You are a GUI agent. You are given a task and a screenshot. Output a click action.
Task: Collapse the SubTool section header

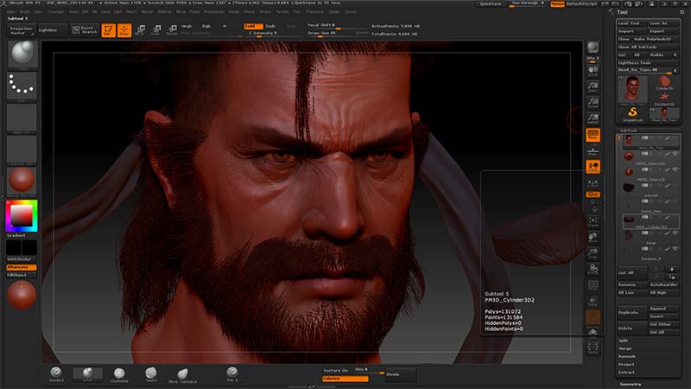point(629,131)
